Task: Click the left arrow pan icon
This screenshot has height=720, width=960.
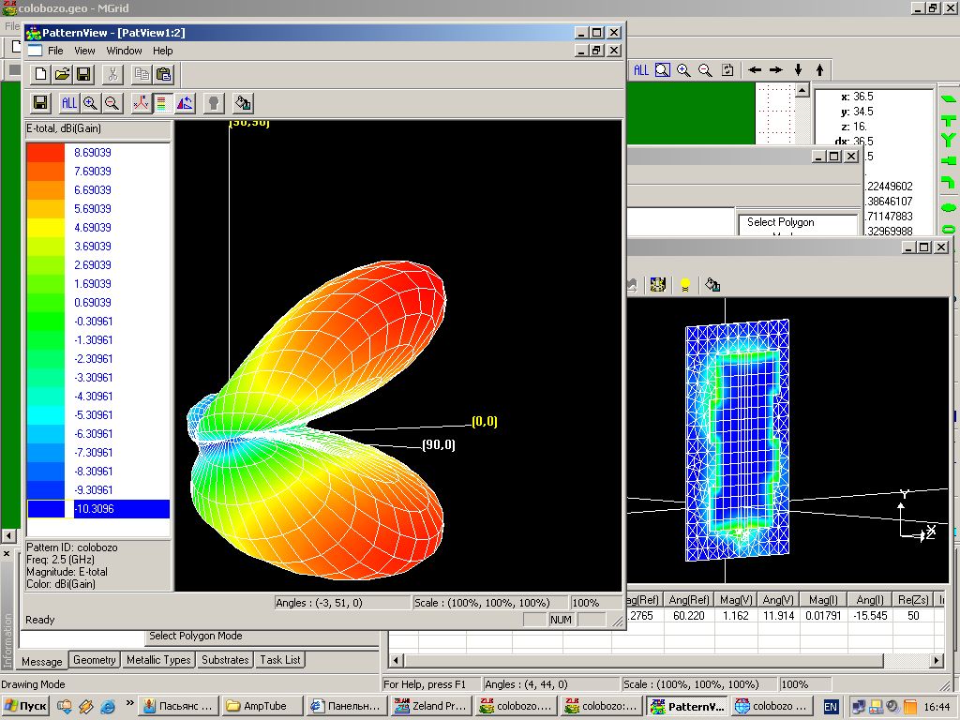Action: click(x=754, y=70)
